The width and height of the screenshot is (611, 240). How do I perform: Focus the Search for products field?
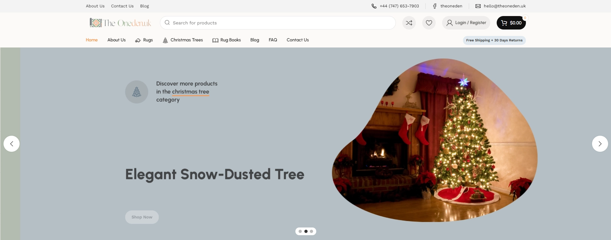point(278,23)
